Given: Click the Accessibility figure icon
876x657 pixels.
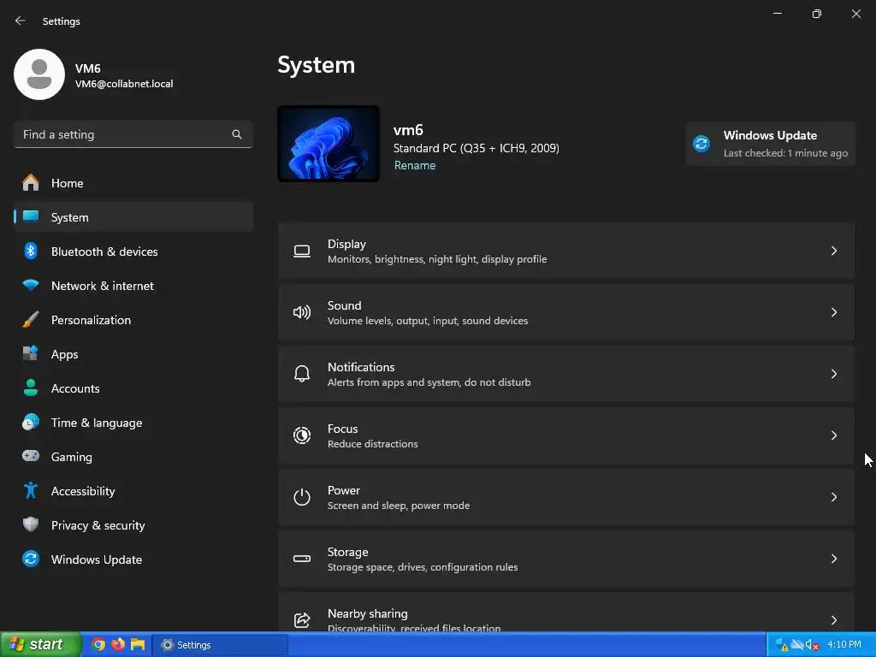Looking at the screenshot, I should [x=31, y=490].
